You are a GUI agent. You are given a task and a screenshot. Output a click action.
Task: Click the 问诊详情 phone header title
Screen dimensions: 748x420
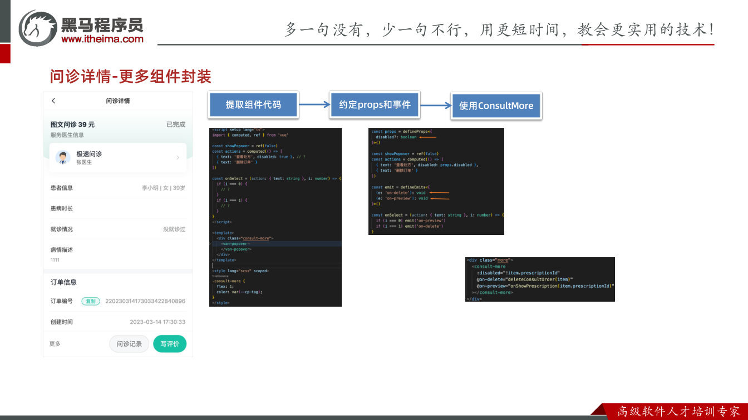(x=118, y=101)
